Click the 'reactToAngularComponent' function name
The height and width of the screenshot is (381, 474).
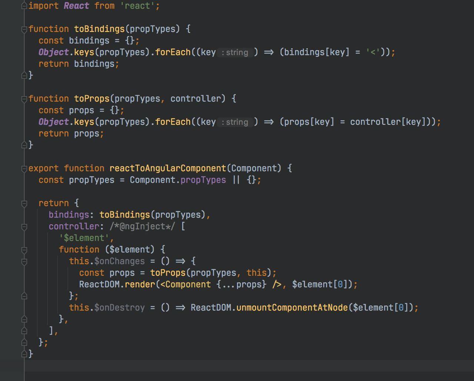168,168
